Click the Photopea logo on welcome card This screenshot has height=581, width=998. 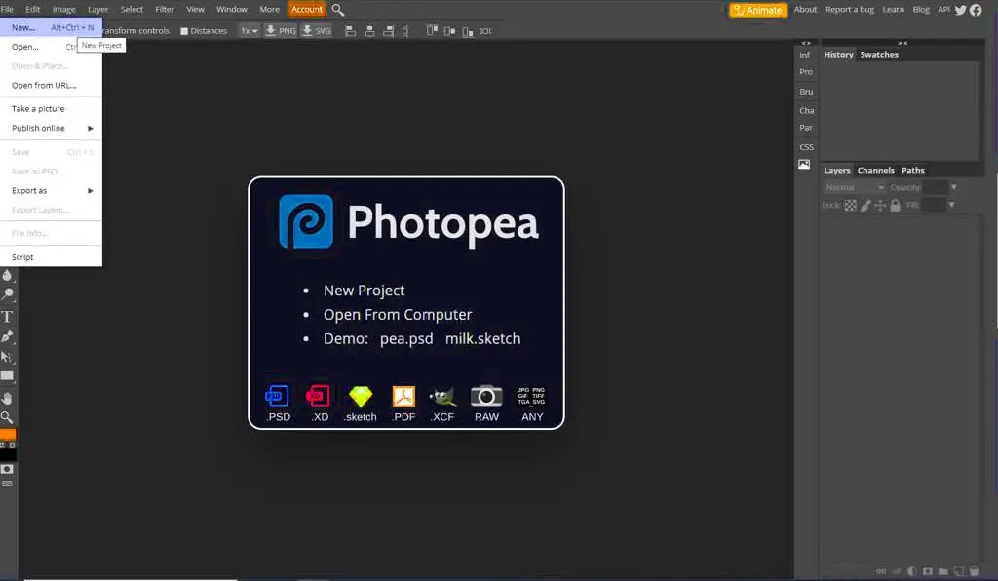[305, 221]
